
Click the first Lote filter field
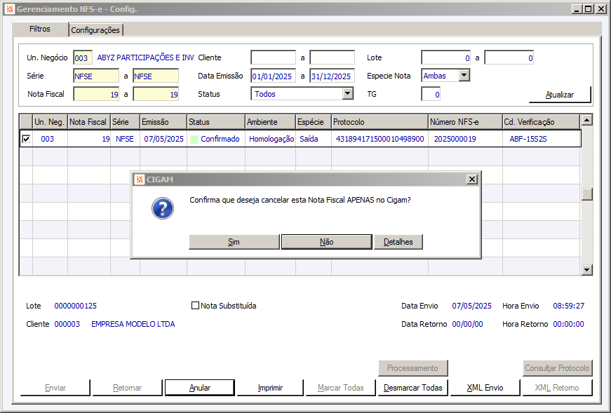click(445, 57)
